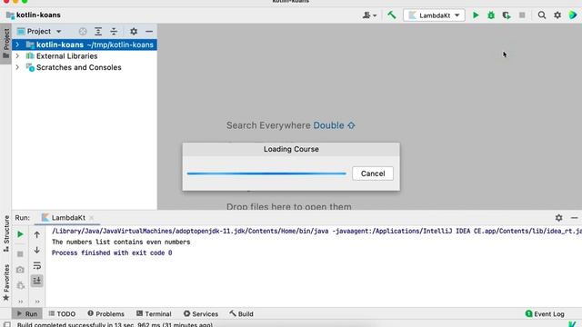
Task: Click Stop square in Run panel
Action: (x=20, y=254)
